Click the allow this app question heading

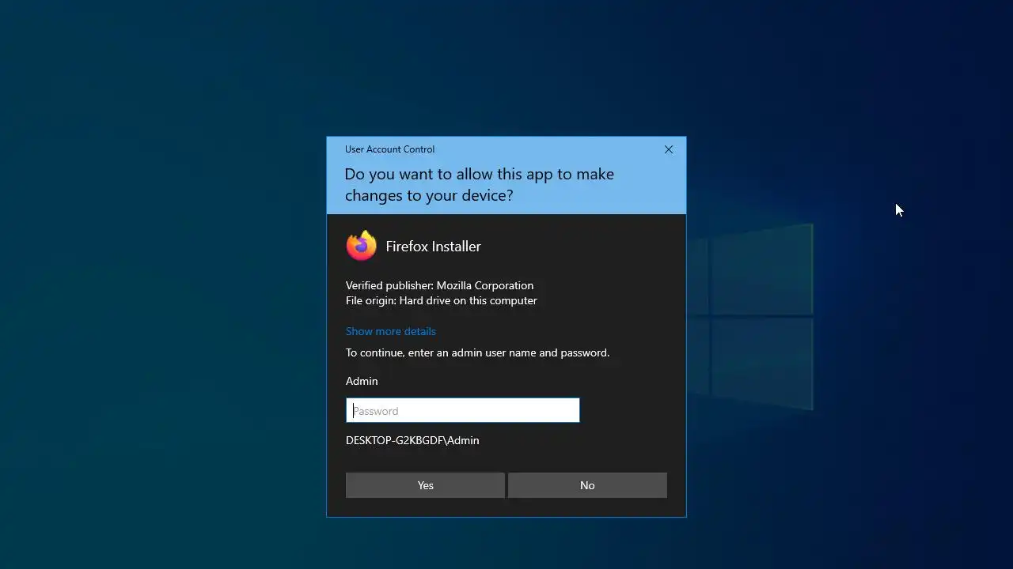click(479, 185)
